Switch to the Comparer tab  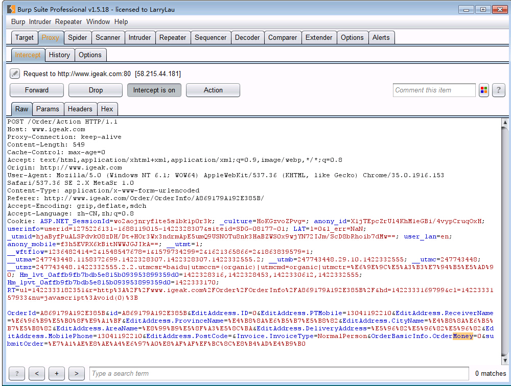[x=283, y=37]
